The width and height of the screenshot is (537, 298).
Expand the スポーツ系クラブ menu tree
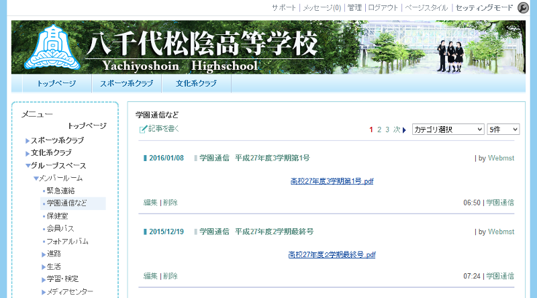28,140
